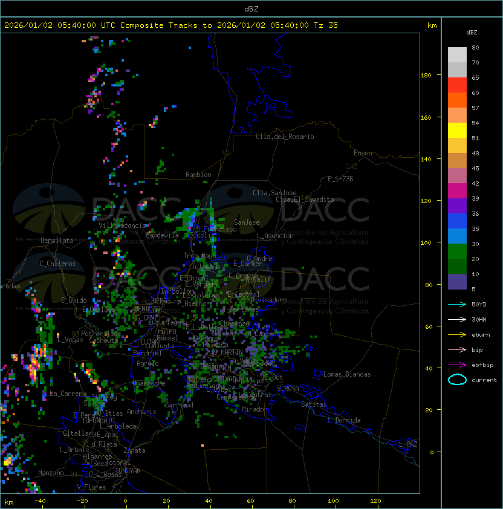Screen dimensions: 503x509
Task: Pick the 42 dBZ magenta color swatch
Action: point(457,190)
